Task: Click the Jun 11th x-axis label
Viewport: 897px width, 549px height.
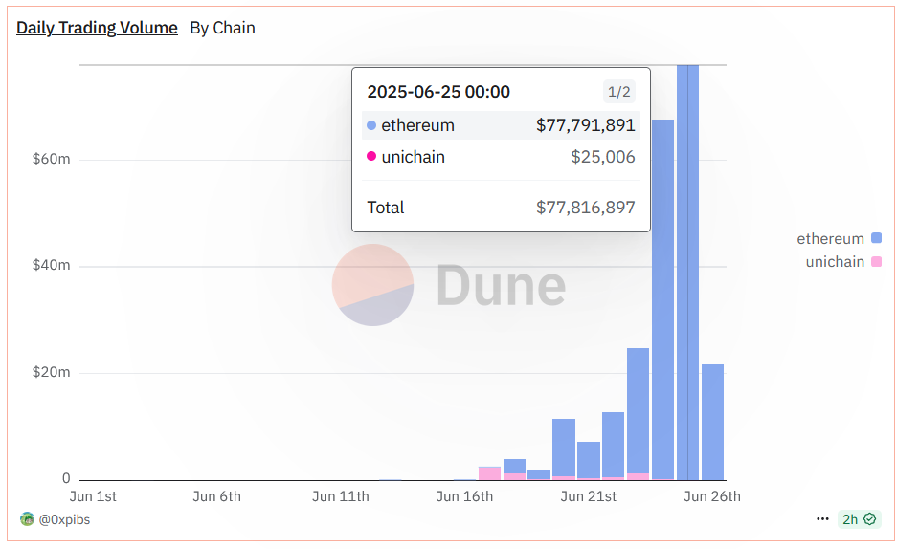Action: point(341,496)
